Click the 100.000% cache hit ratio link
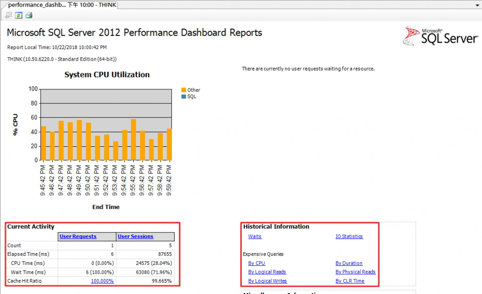 tap(102, 281)
